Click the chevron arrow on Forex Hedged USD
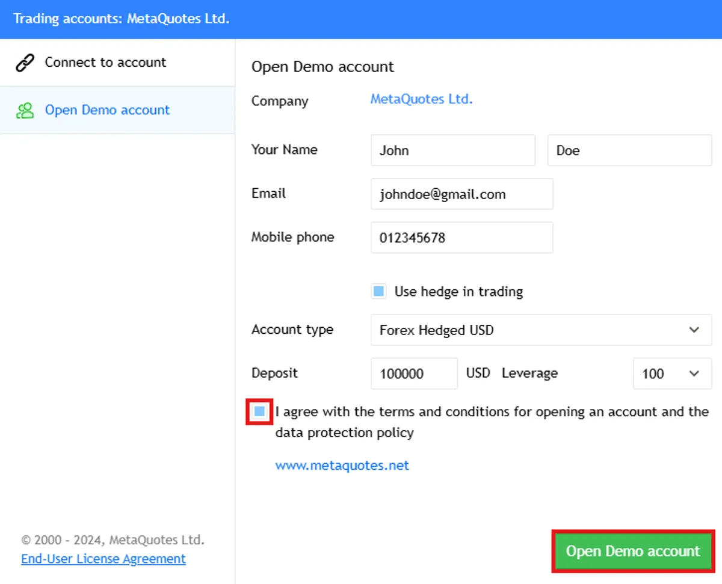The image size is (722, 584). point(694,330)
